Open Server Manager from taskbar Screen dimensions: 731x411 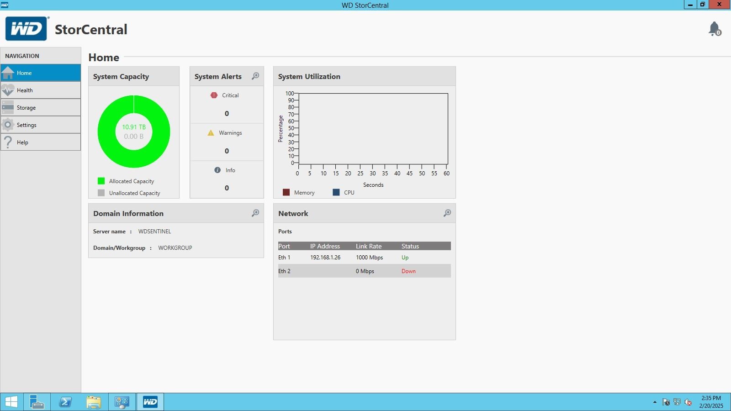pyautogui.click(x=37, y=402)
